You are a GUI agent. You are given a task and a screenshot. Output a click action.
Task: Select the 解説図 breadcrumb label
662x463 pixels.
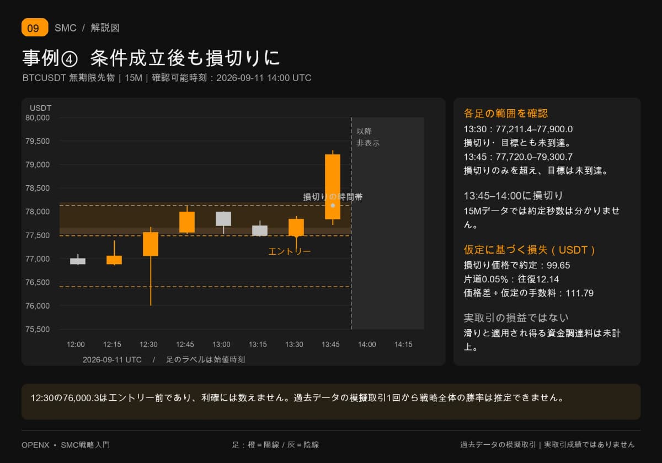105,28
